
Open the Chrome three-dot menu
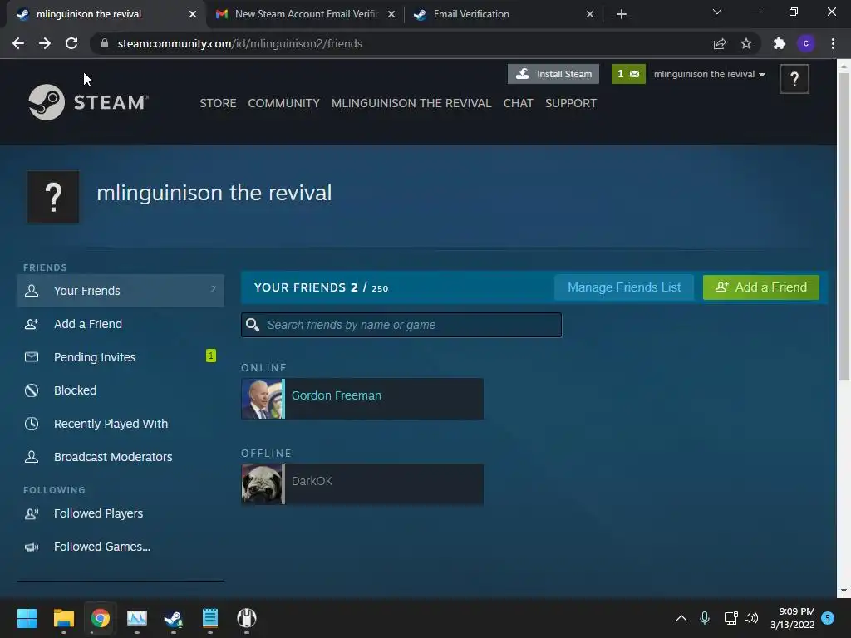click(x=833, y=43)
